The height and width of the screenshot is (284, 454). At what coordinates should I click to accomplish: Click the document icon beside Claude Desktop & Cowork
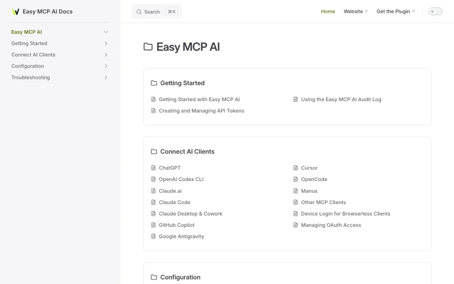point(153,213)
